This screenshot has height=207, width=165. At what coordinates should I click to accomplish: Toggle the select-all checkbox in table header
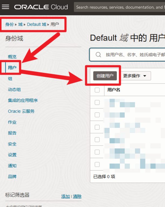(97, 90)
